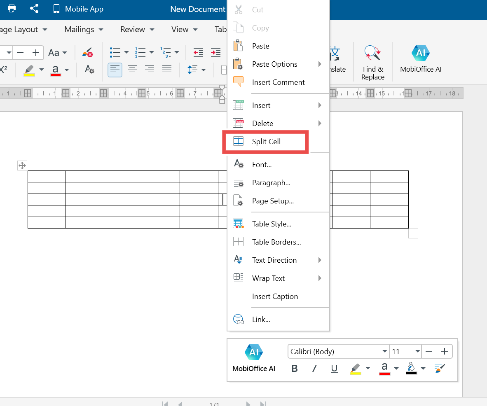Open Text Direction submenu

278,260
